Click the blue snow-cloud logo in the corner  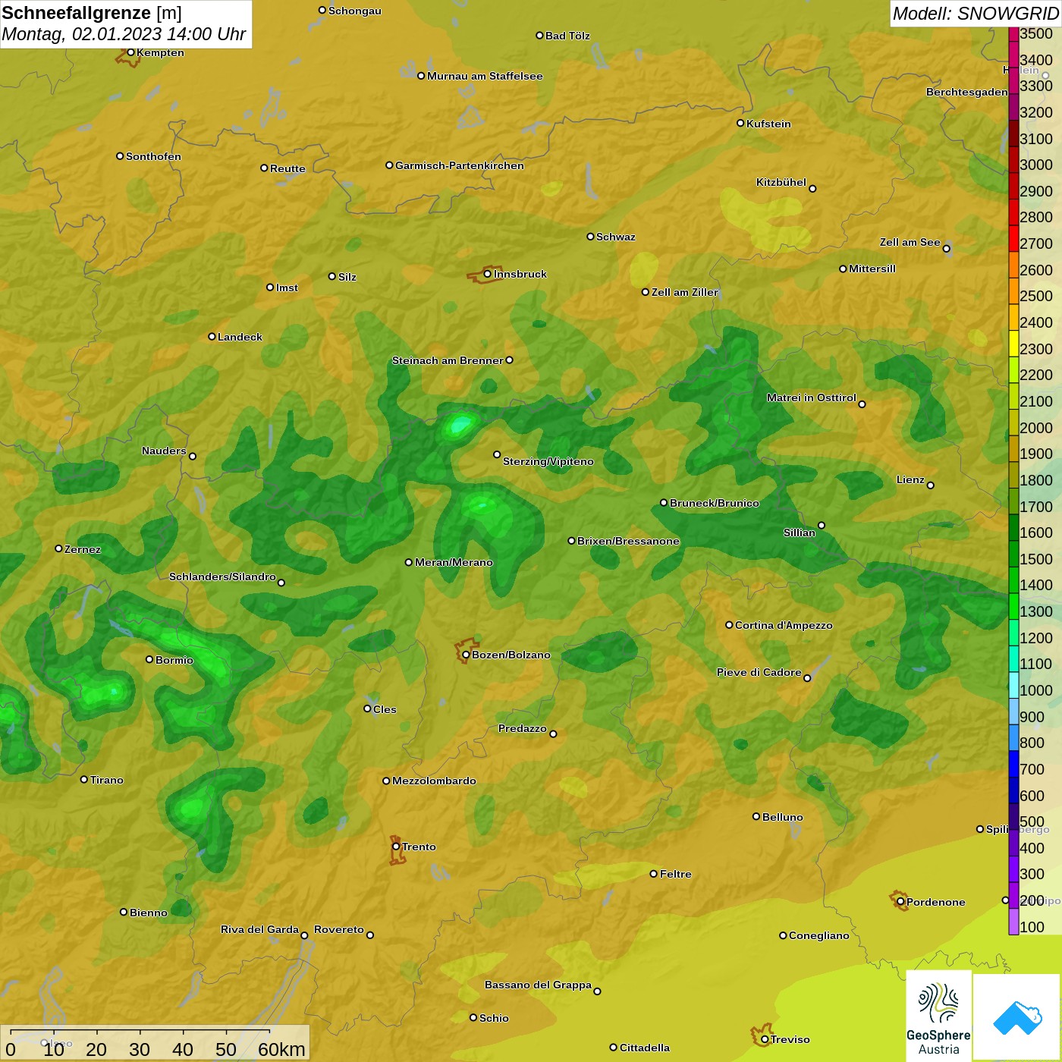[1017, 1017]
